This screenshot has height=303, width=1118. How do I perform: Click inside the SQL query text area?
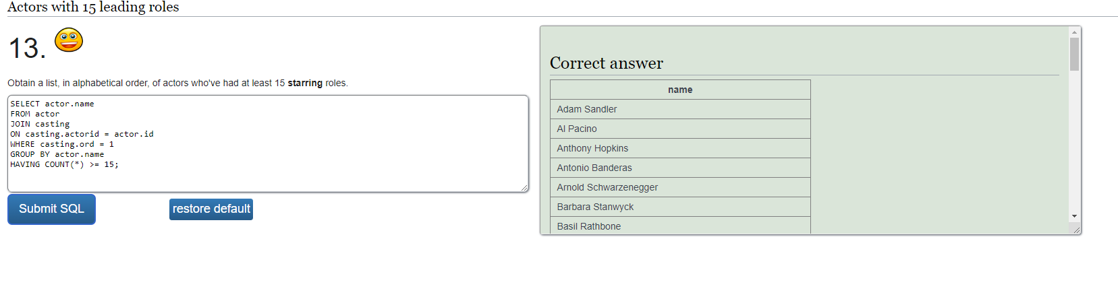coord(268,143)
